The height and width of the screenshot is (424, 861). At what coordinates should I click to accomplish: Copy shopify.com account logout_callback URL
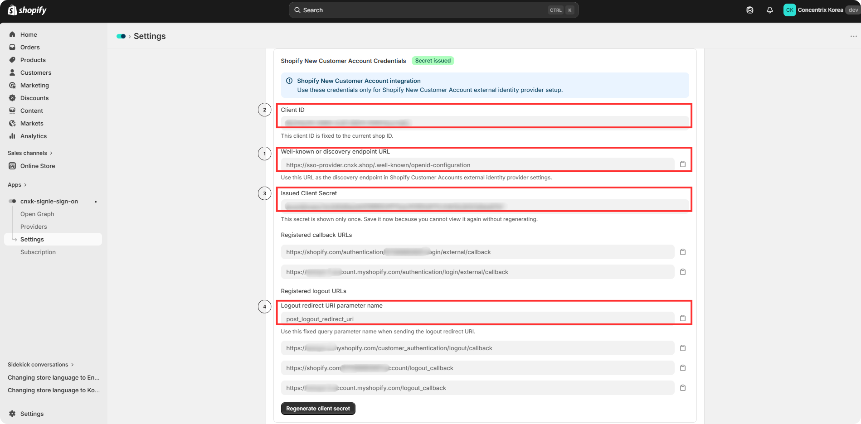683,368
